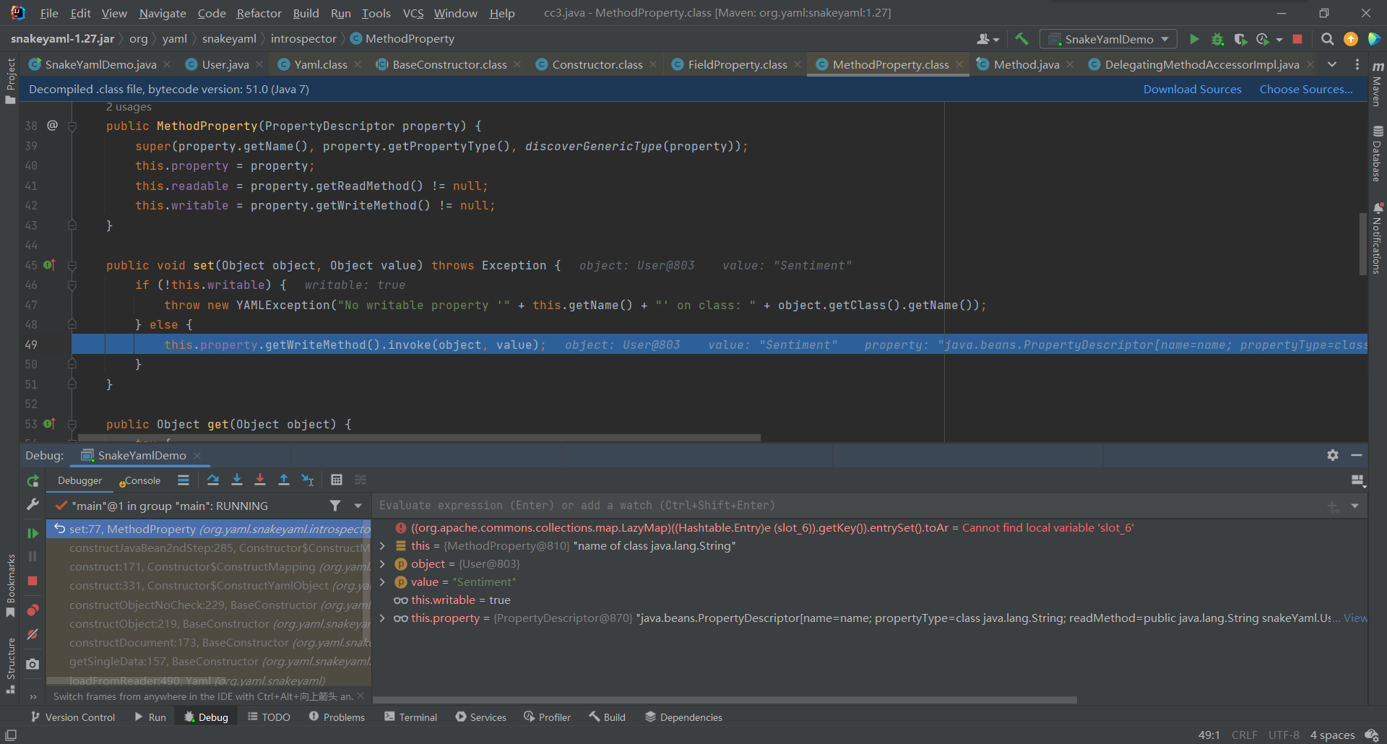Expand the 'value' Sentiment variable node
Image resolution: width=1387 pixels, height=744 pixels.
[382, 582]
